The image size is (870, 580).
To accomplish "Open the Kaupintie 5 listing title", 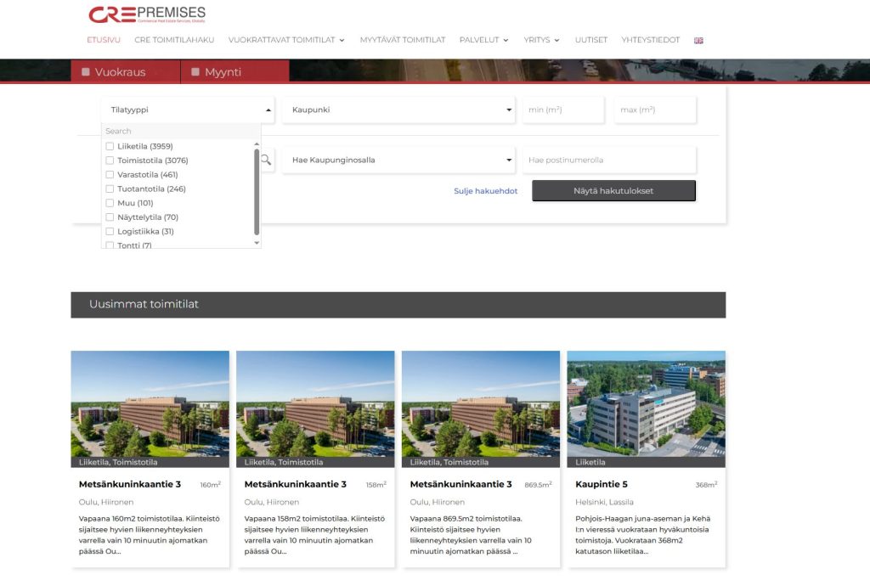I will pos(602,484).
